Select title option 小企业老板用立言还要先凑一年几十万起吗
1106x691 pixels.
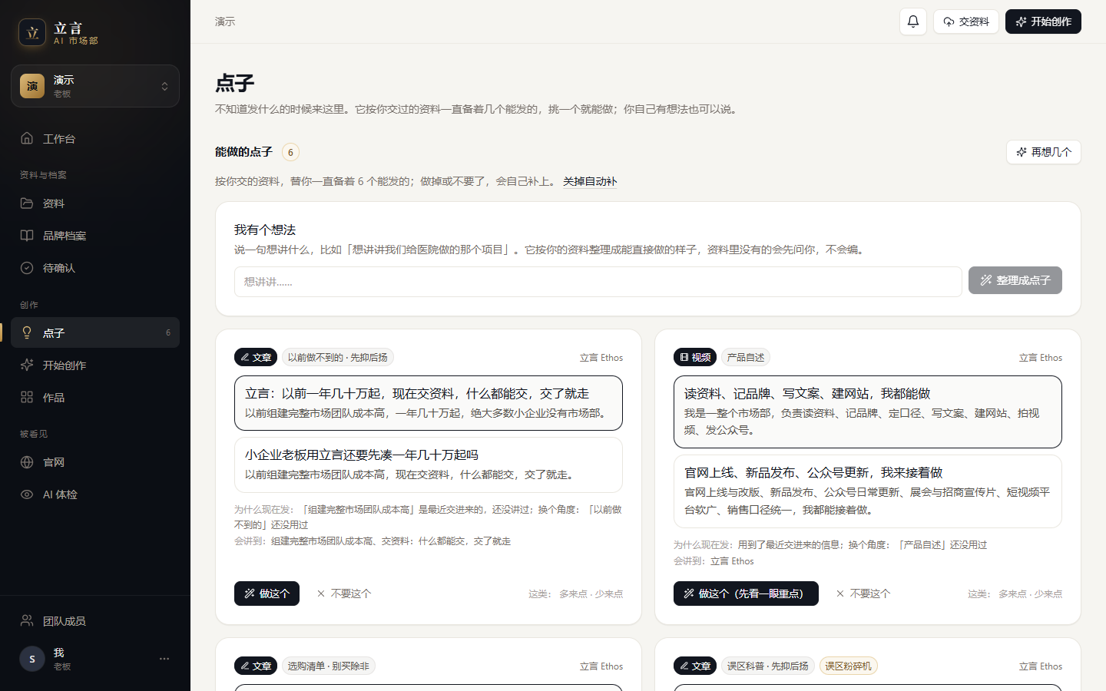[429, 465]
